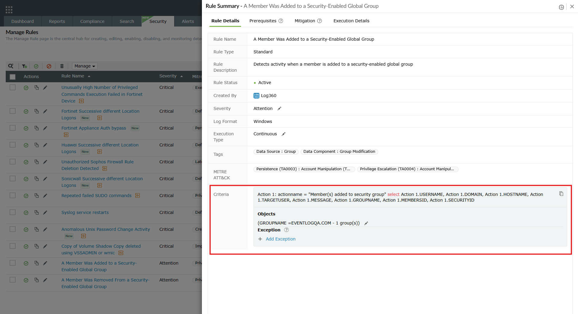Click the rule settings gear icon
The width and height of the screenshot is (578, 314).
pos(561,7)
